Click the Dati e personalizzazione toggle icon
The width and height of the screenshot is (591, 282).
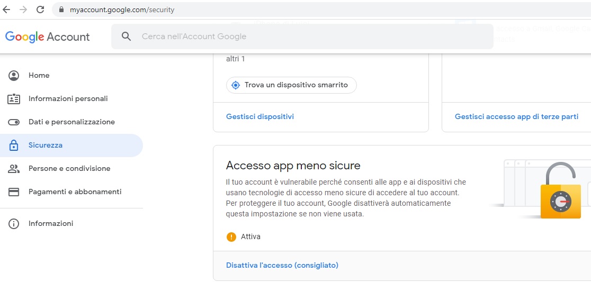click(14, 122)
